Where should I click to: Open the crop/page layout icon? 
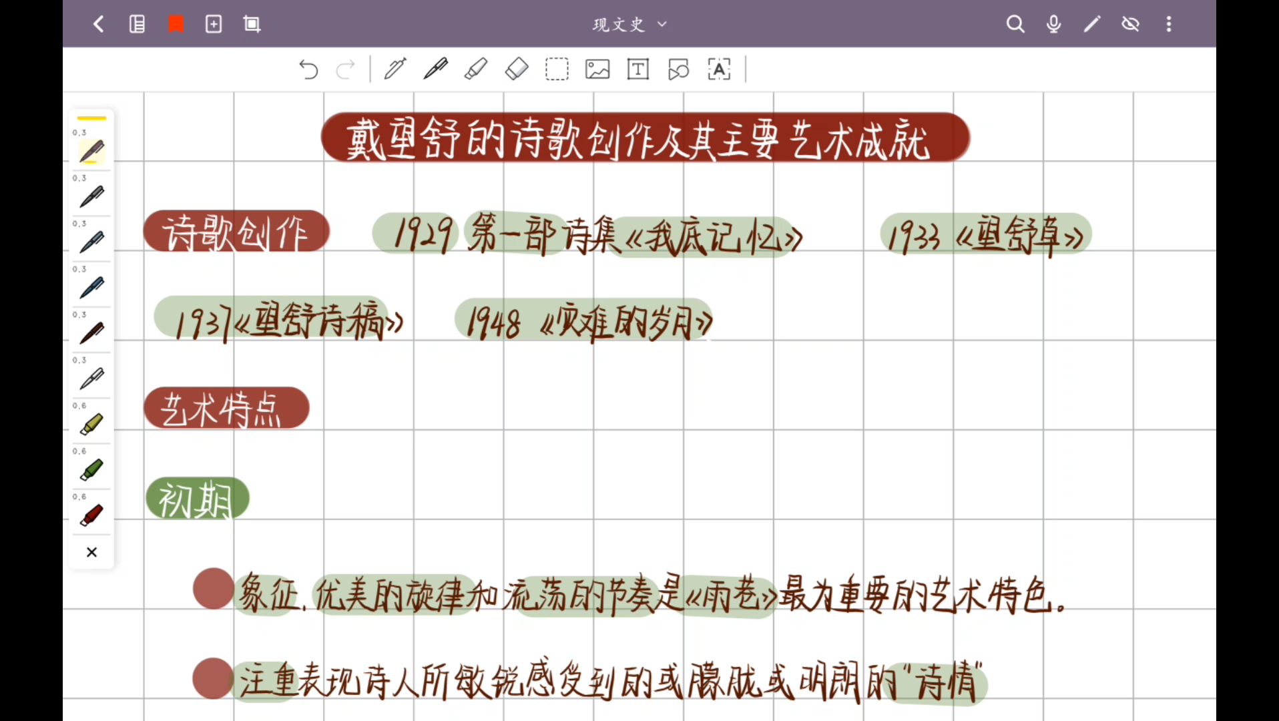pyautogui.click(x=252, y=25)
